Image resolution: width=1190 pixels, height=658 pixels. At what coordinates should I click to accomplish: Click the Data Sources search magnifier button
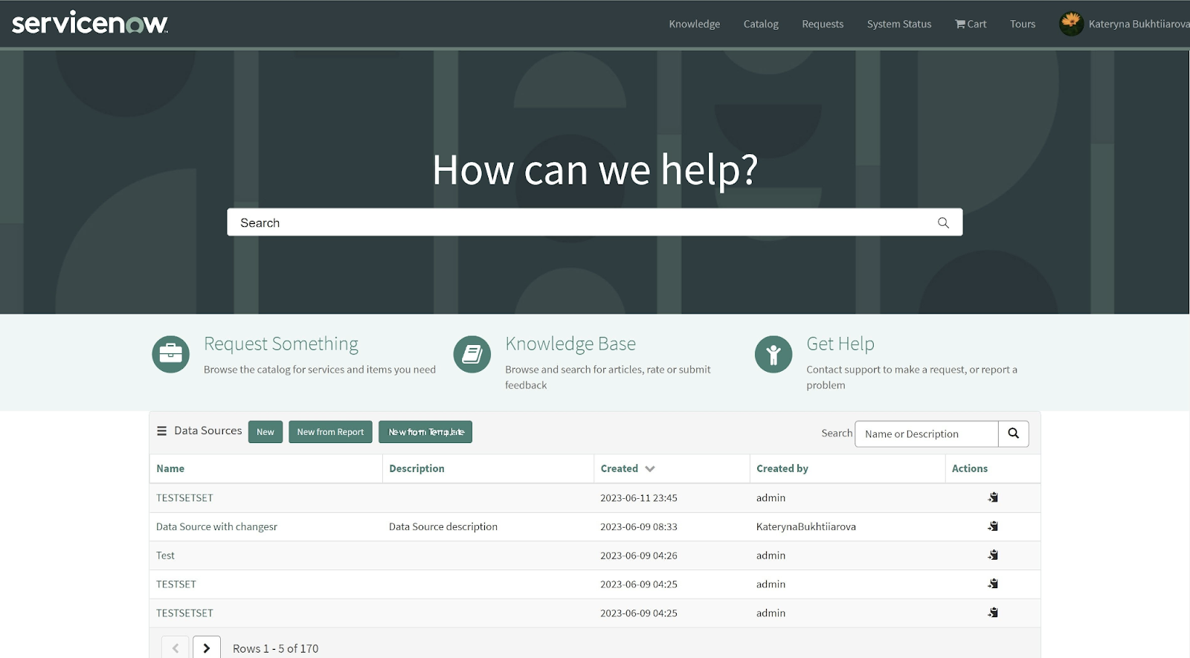(1014, 433)
